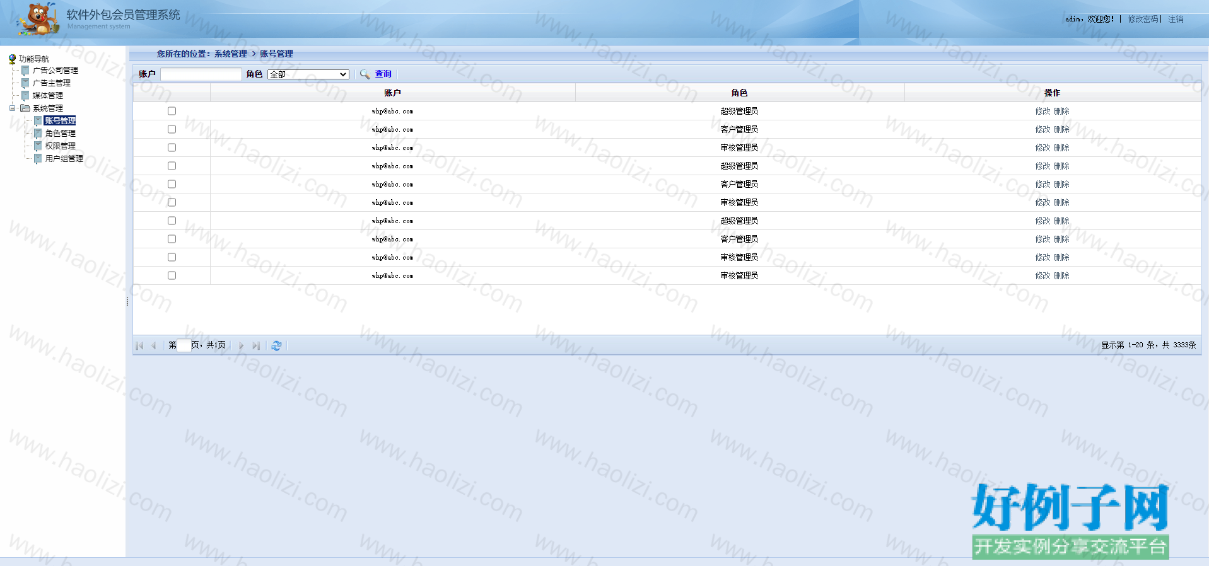Open 权限管理 in the tree

point(61,146)
